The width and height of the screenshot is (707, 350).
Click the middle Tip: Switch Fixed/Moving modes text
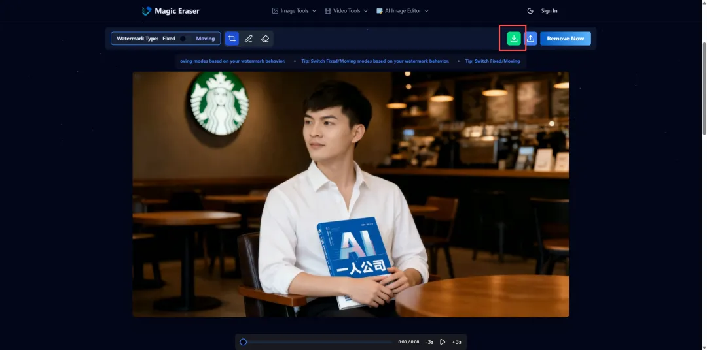(x=375, y=61)
